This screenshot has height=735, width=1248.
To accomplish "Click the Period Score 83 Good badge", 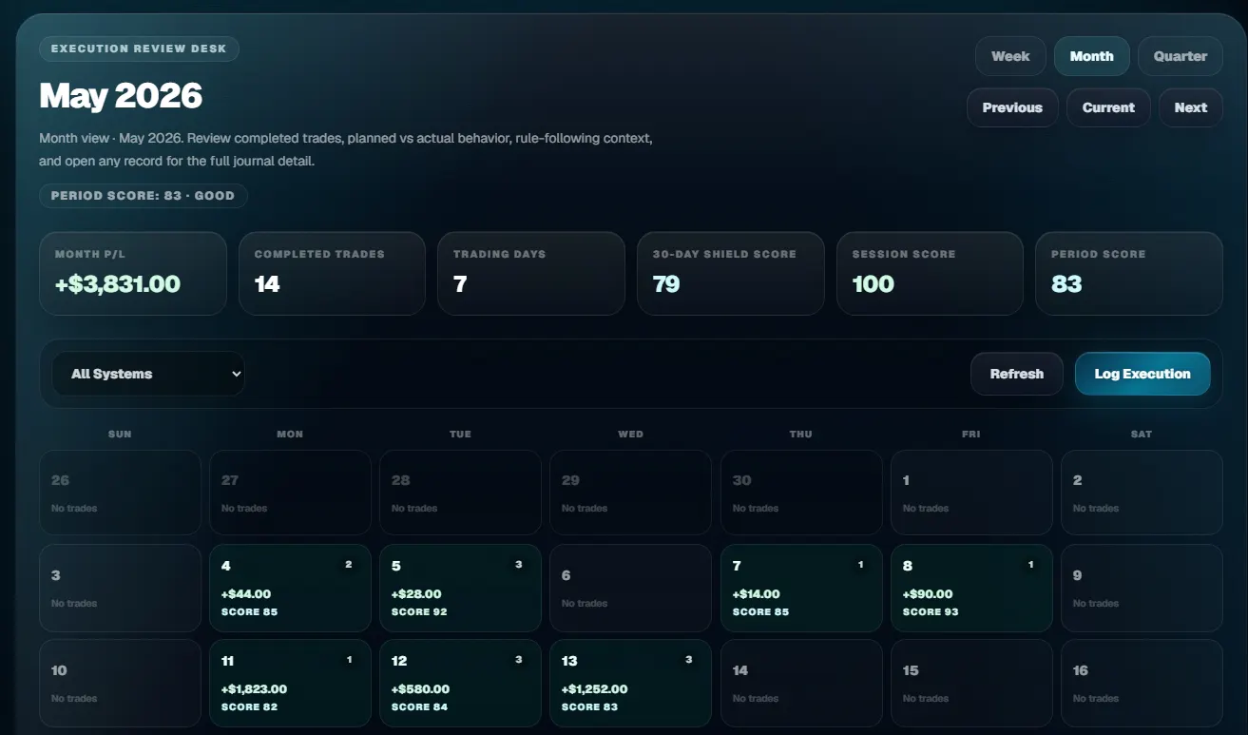I will (x=143, y=196).
